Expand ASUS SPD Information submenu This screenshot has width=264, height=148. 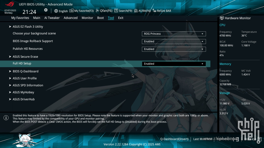[28, 85]
